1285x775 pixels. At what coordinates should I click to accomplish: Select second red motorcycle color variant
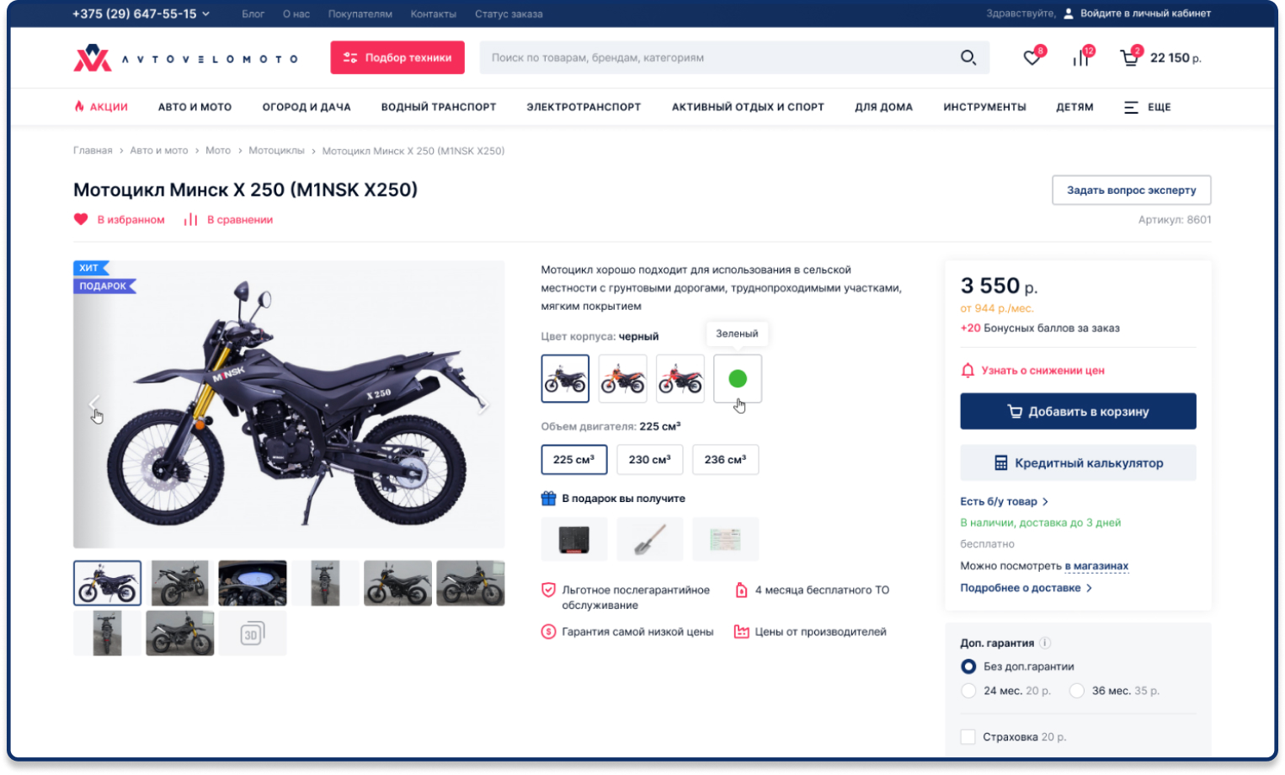point(680,379)
